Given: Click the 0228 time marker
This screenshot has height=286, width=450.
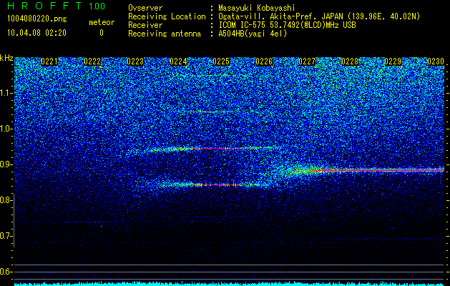Looking at the screenshot, I should click(350, 61).
